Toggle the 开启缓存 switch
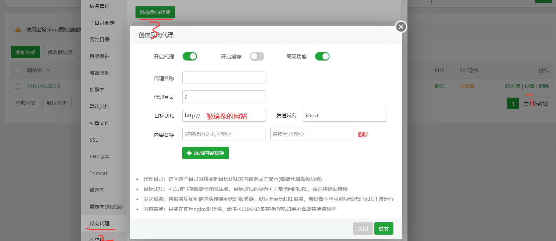This screenshot has height=241, width=556. [x=257, y=56]
